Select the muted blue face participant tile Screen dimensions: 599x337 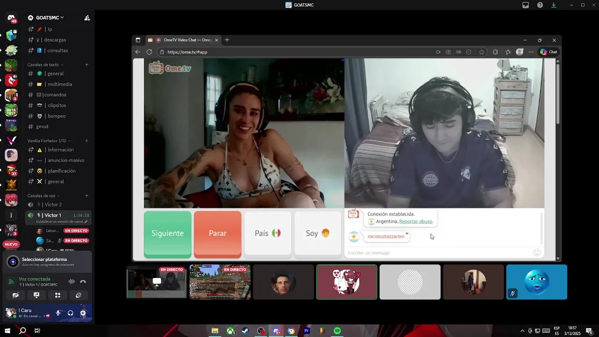pyautogui.click(x=537, y=282)
